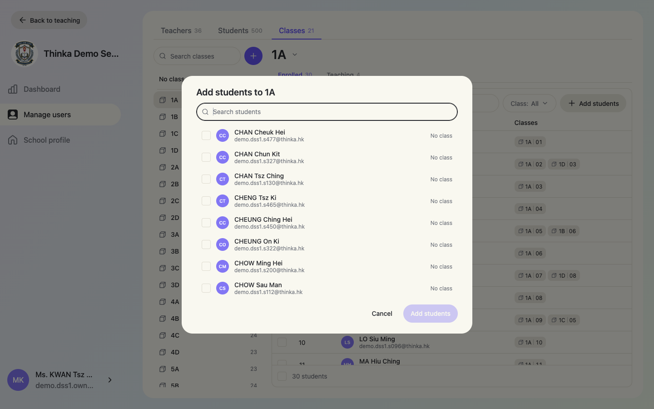Switch to the Teachers tab
Viewport: 654px width, 409px height.
(x=181, y=30)
